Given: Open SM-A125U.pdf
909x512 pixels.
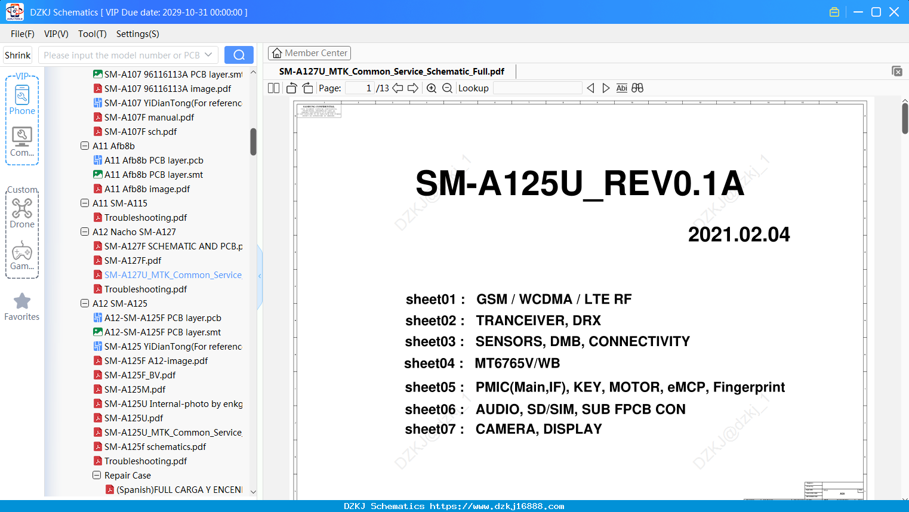Looking at the screenshot, I should click(x=128, y=418).
